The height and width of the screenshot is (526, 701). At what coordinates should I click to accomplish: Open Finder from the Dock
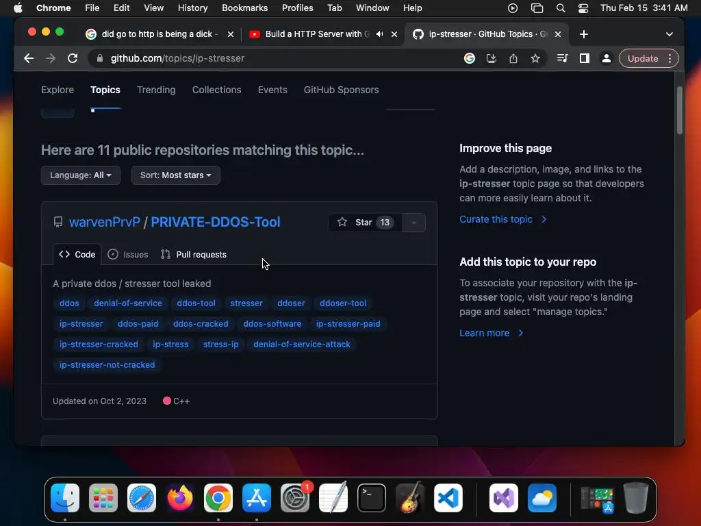(x=65, y=498)
